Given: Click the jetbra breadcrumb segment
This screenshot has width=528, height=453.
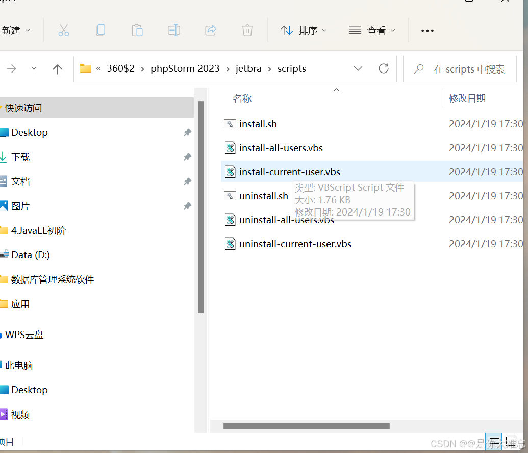Looking at the screenshot, I should pos(248,69).
